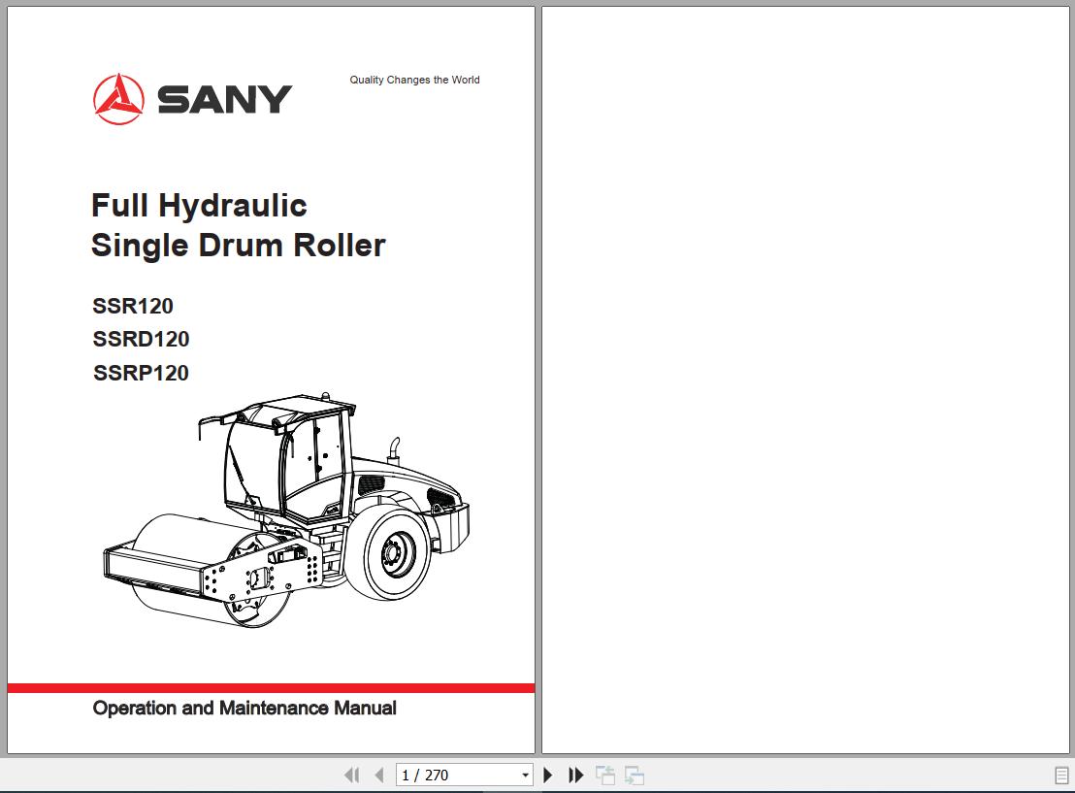1075x793 pixels.
Task: Open the page number dropdown arrow
Action: tap(525, 776)
